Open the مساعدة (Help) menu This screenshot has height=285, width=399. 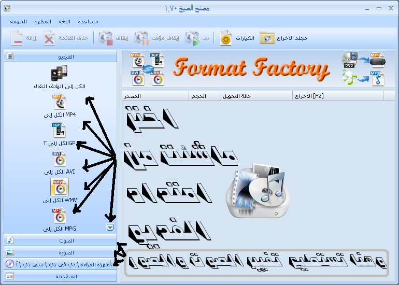coord(88,22)
